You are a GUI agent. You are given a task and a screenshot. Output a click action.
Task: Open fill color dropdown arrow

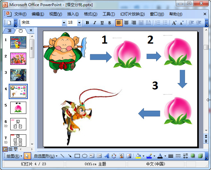pyautogui.click(x=143, y=156)
